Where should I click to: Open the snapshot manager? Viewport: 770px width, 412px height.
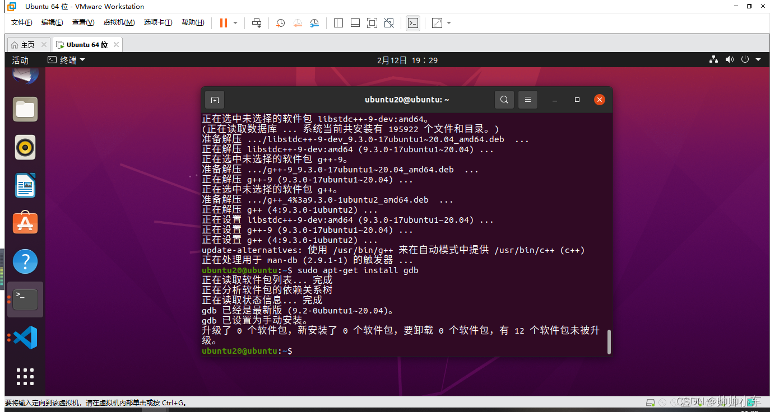click(315, 23)
